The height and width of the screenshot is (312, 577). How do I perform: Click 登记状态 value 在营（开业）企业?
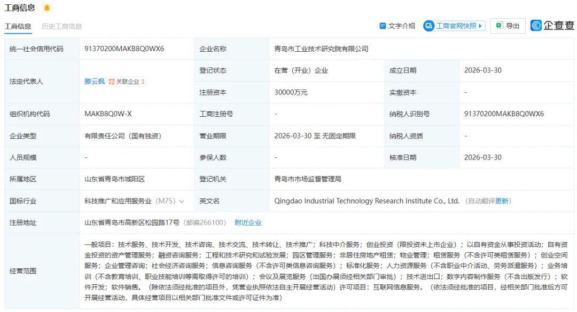click(x=301, y=70)
